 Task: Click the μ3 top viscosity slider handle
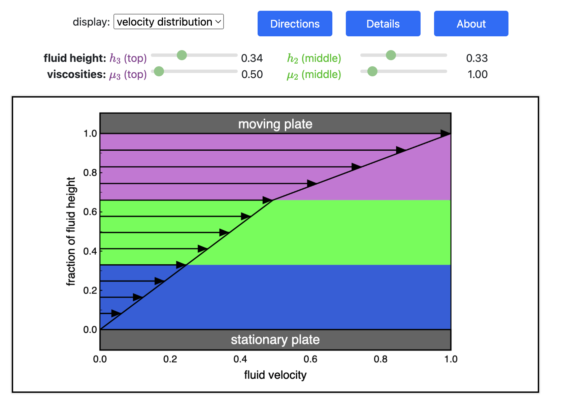159,71
